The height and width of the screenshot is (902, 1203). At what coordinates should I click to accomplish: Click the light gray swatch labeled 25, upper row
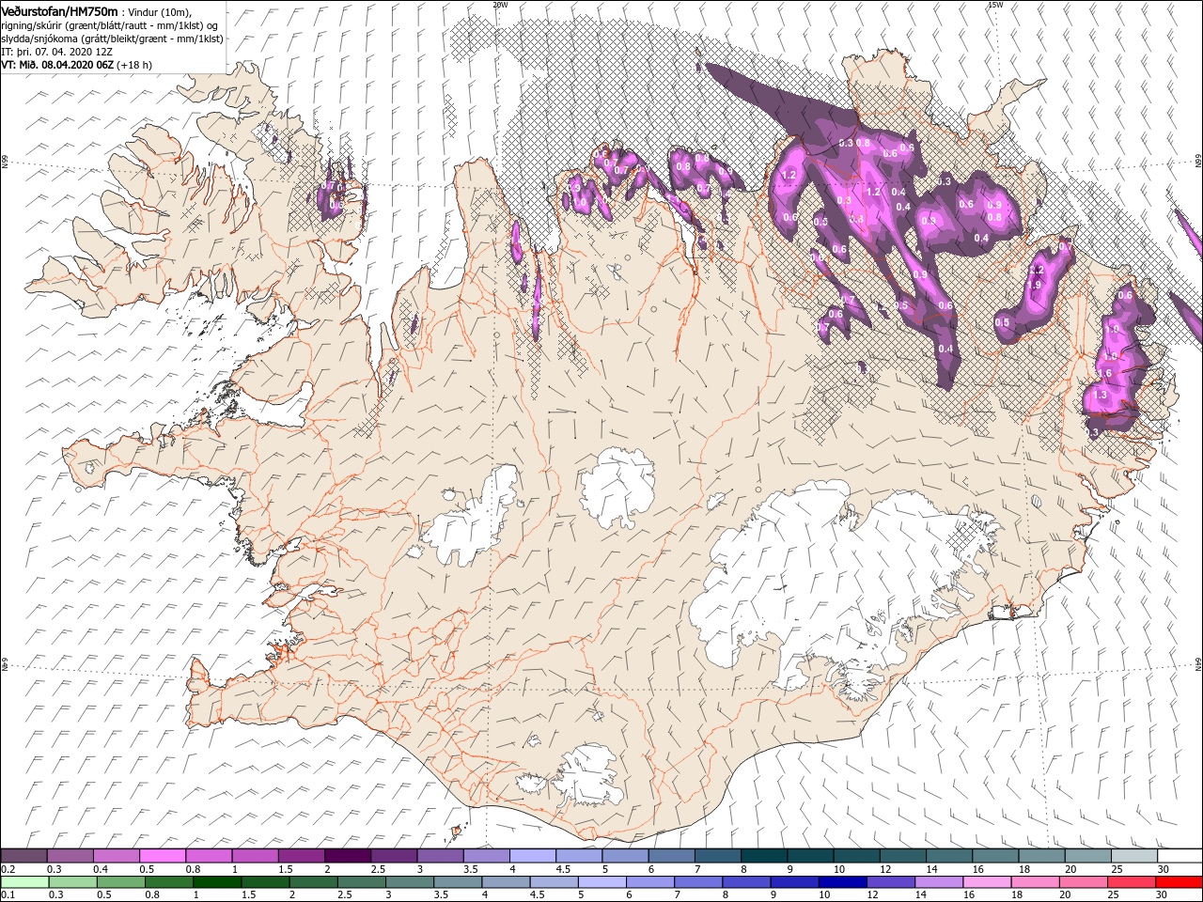click(x=1135, y=856)
